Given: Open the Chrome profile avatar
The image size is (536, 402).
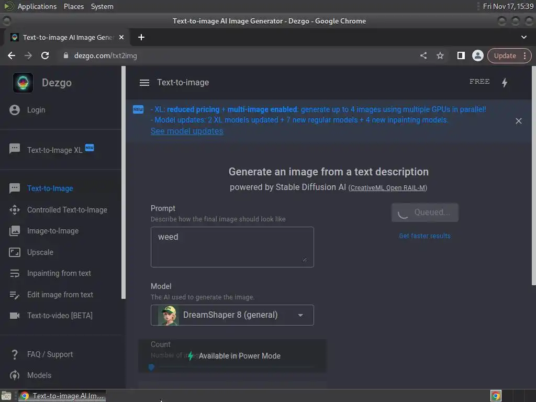Looking at the screenshot, I should tap(477, 55).
